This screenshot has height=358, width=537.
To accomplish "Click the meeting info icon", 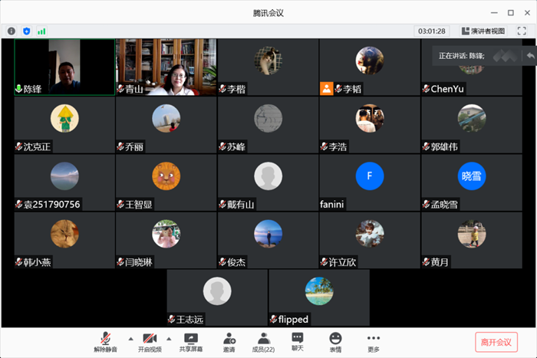I will tap(12, 31).
